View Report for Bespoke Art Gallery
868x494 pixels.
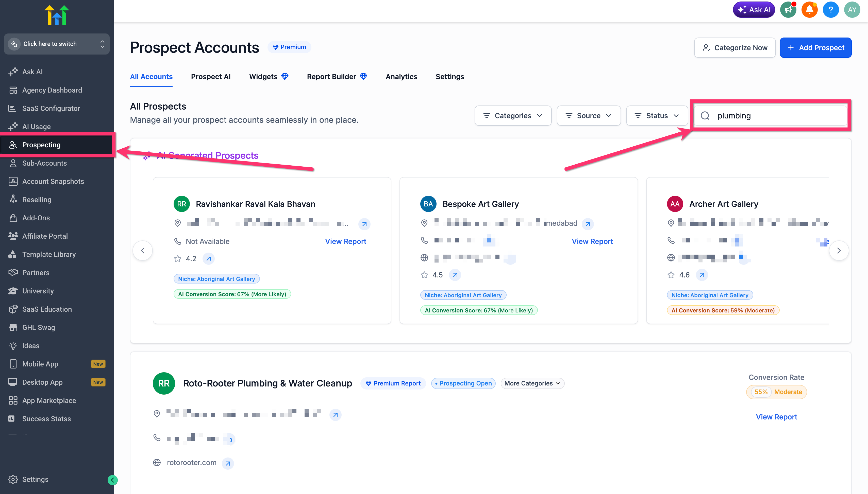pyautogui.click(x=592, y=241)
